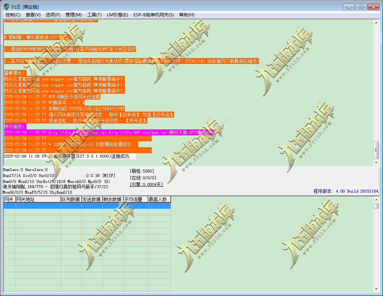
Task: Click the 平均流量 column header
Action: click(x=136, y=199)
